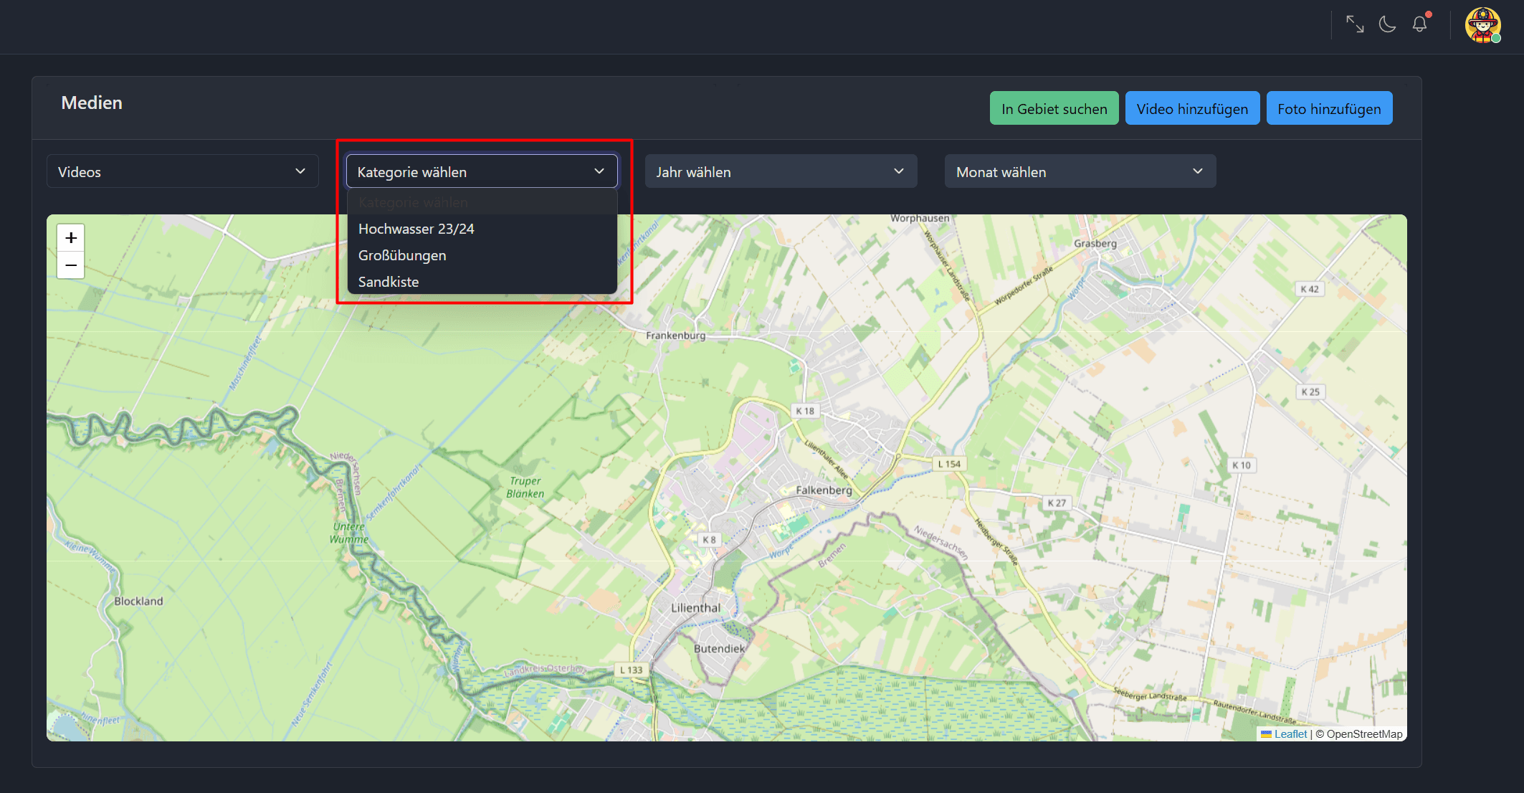Zoom out on the map
The image size is (1524, 793).
pyautogui.click(x=71, y=265)
